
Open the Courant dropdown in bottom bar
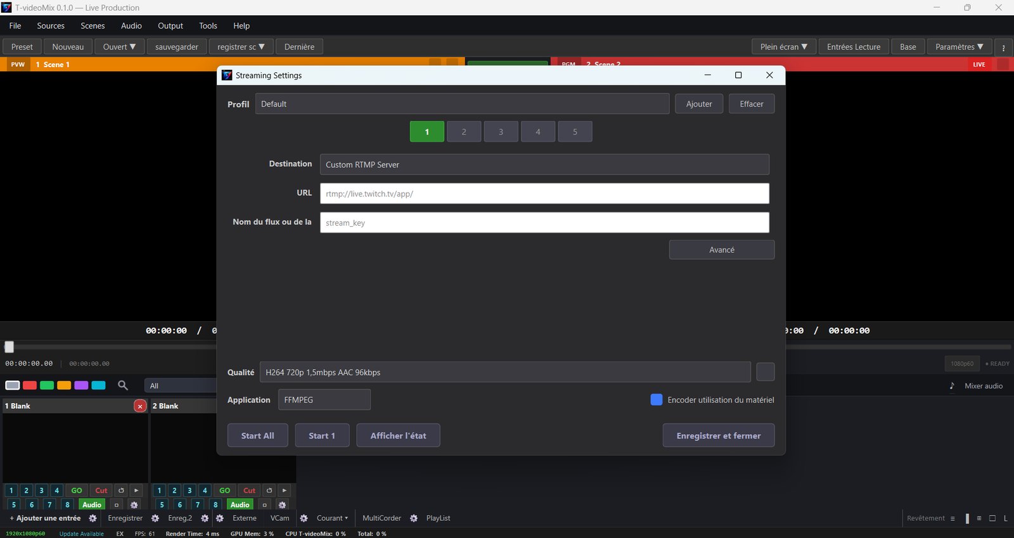point(332,518)
